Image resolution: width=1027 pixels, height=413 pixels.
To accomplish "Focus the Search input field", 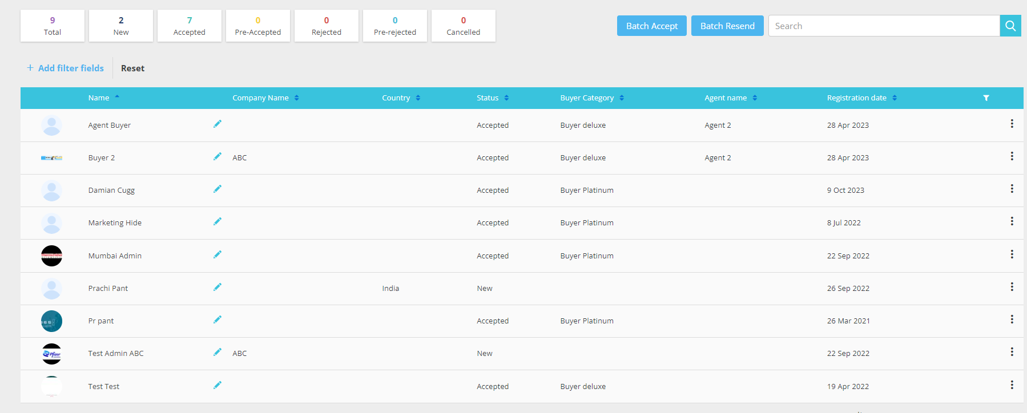I will 884,26.
